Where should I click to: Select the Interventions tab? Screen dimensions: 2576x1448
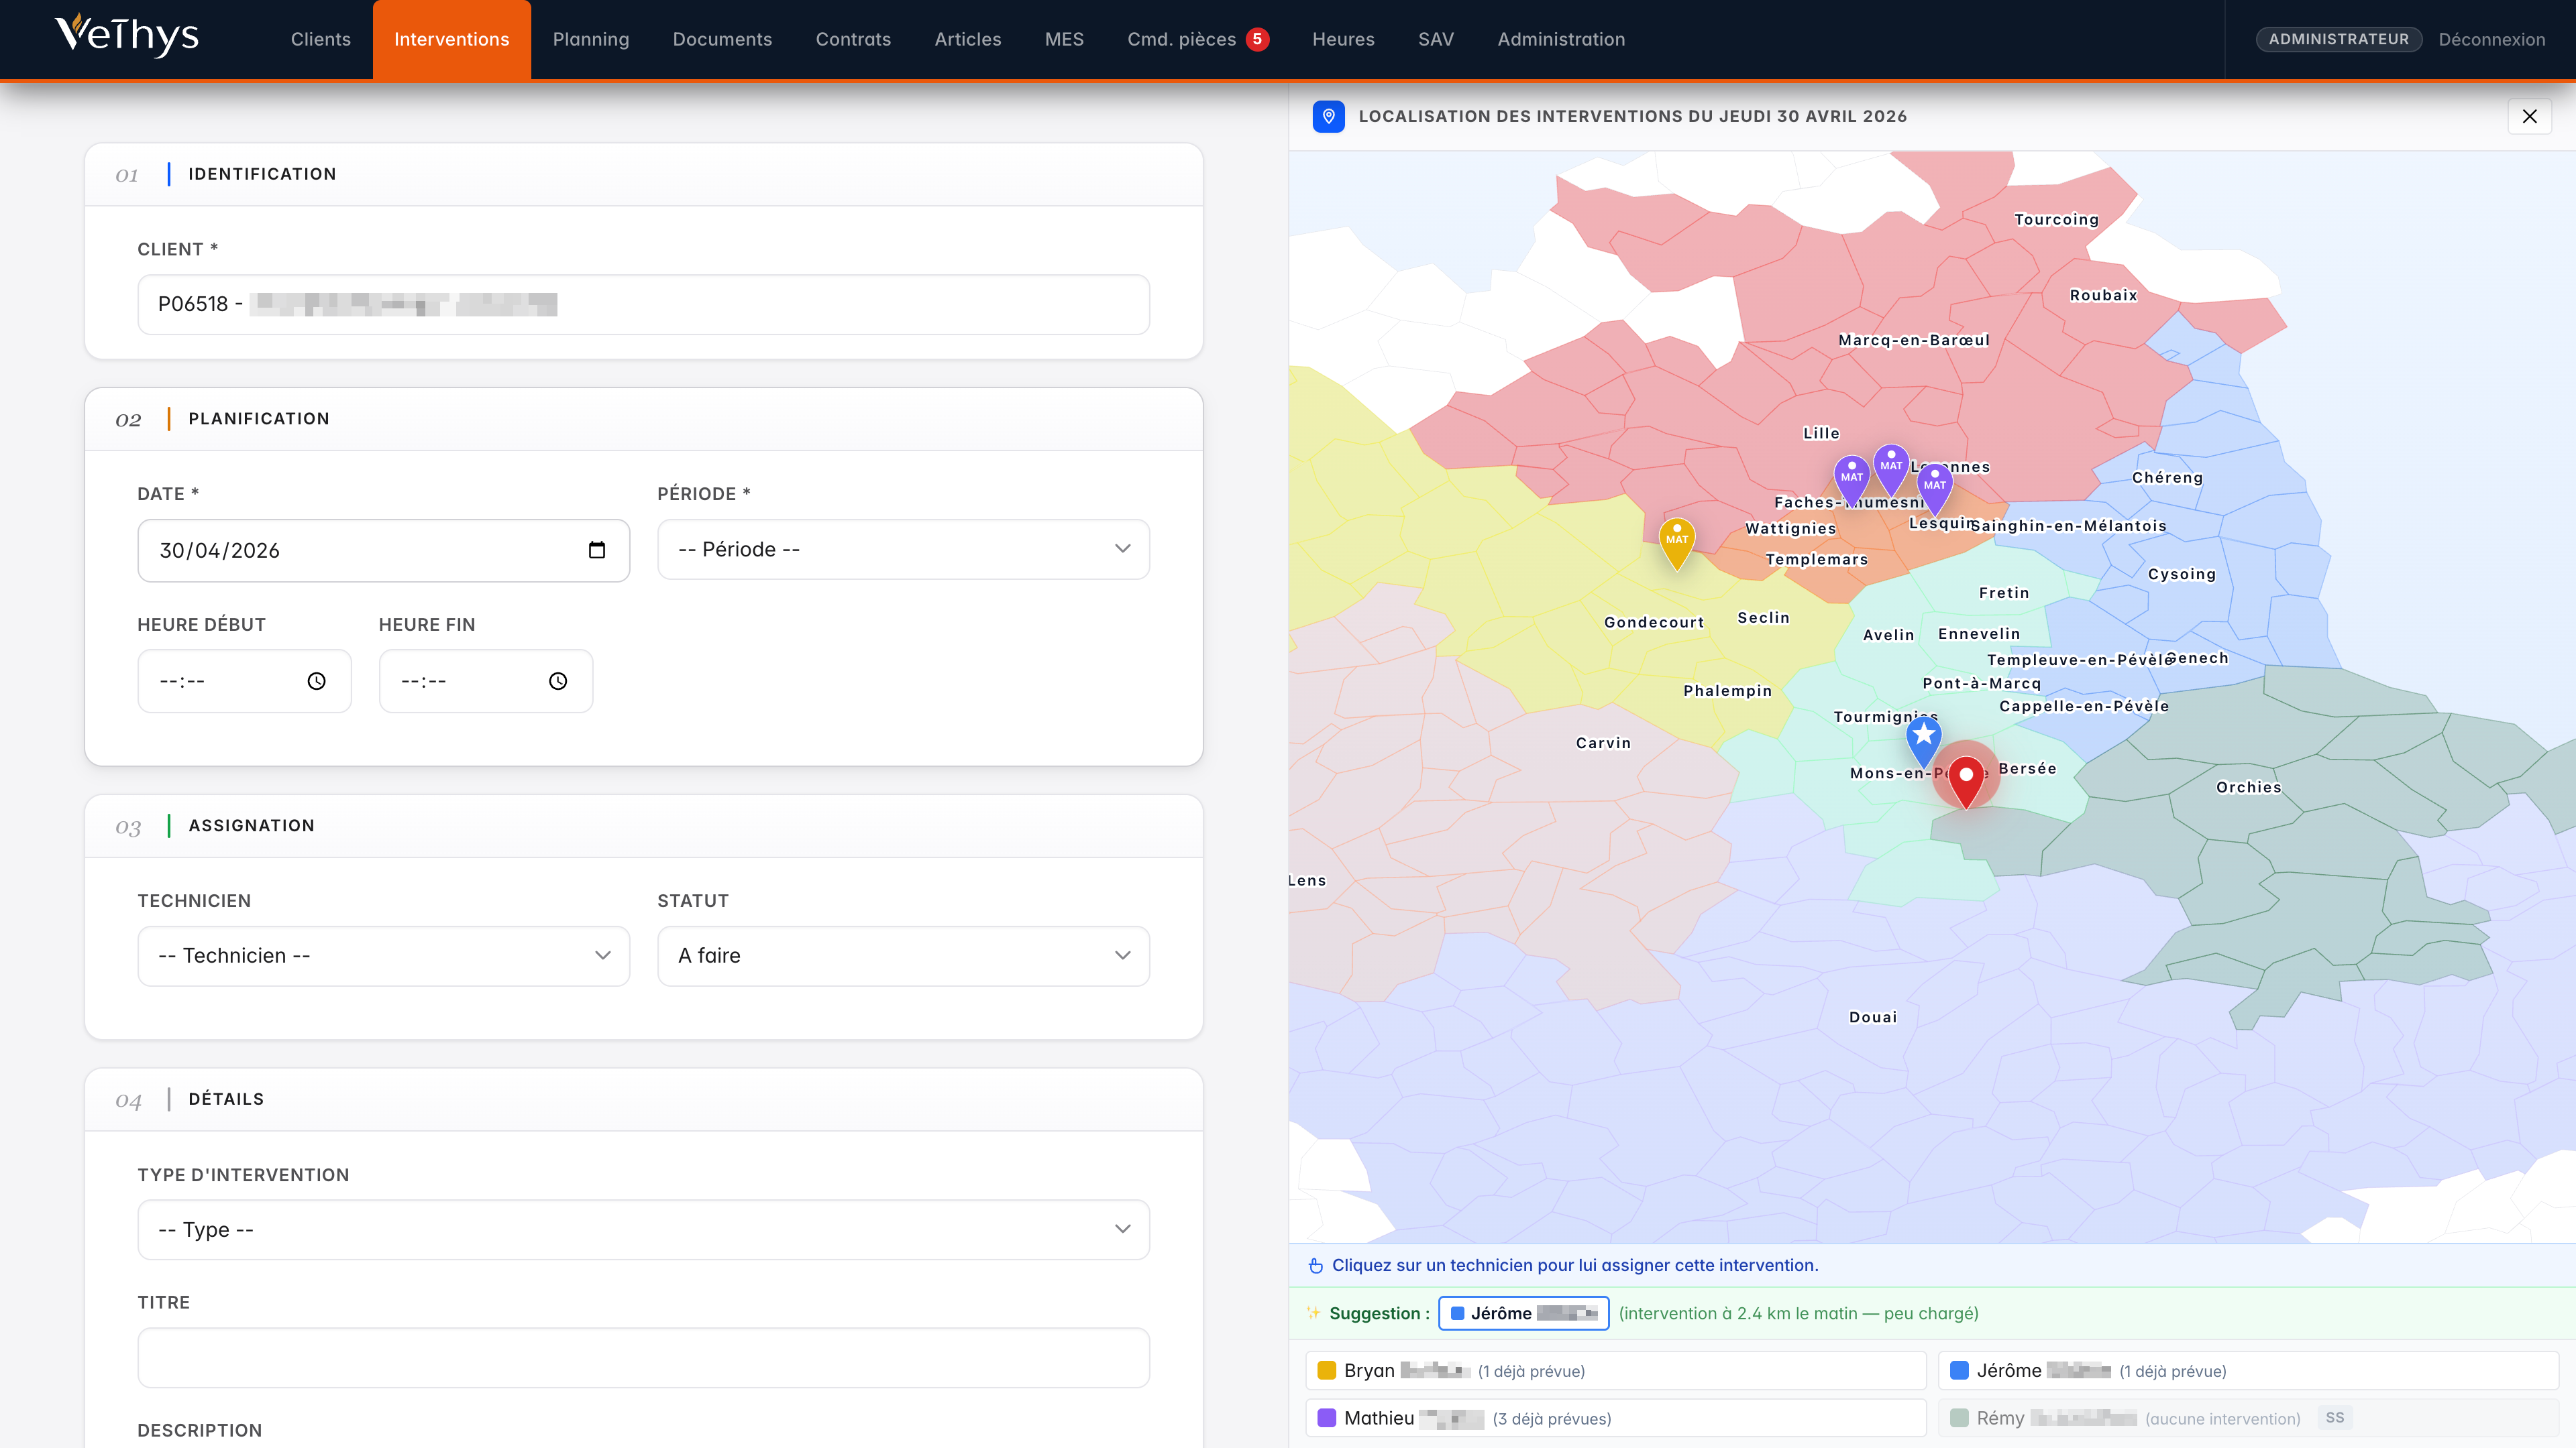451,39
